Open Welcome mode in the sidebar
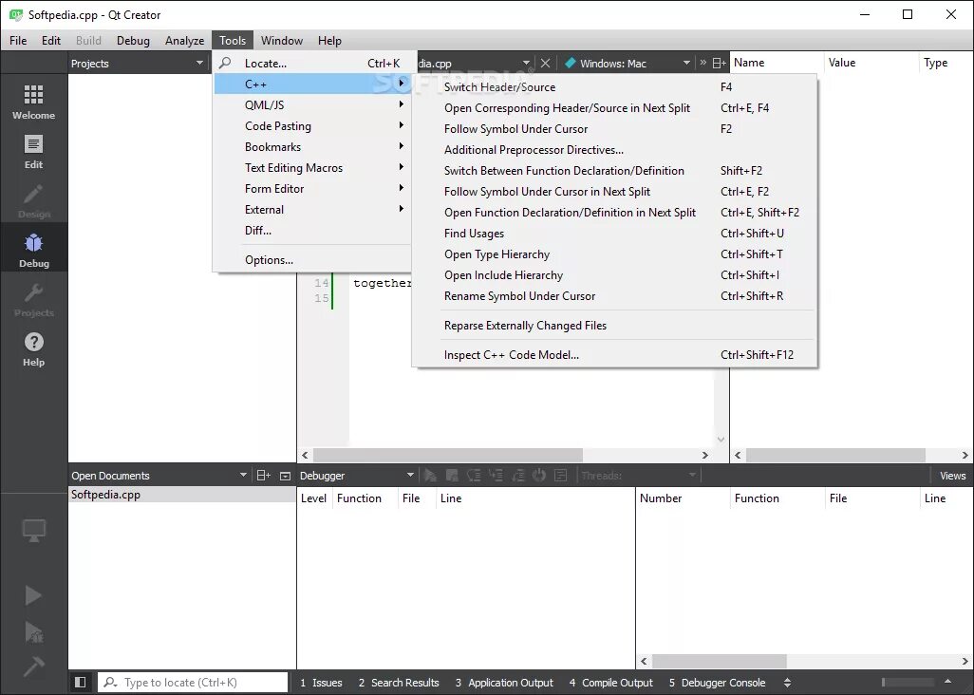 pyautogui.click(x=33, y=103)
